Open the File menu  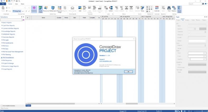coord(3,4)
